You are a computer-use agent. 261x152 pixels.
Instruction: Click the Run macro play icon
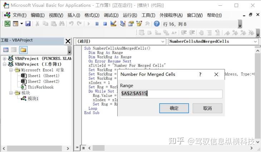pos(89,24)
